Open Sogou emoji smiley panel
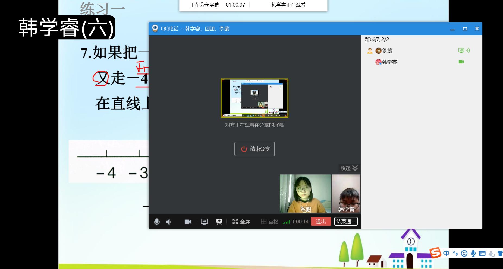 click(x=464, y=253)
